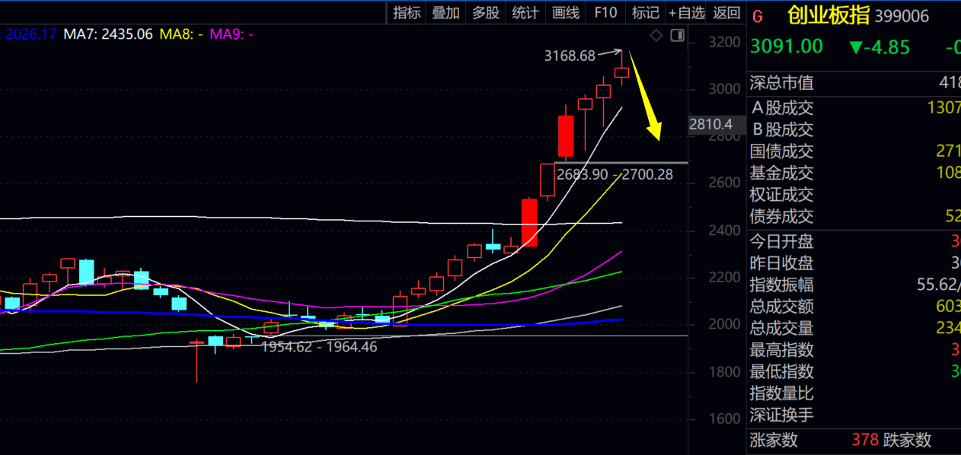Click the red G icon beside 创业板指
Image resolution: width=961 pixels, height=455 pixels.
tap(757, 15)
